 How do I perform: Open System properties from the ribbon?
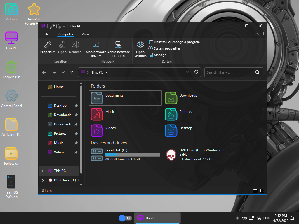pyautogui.click(x=164, y=48)
